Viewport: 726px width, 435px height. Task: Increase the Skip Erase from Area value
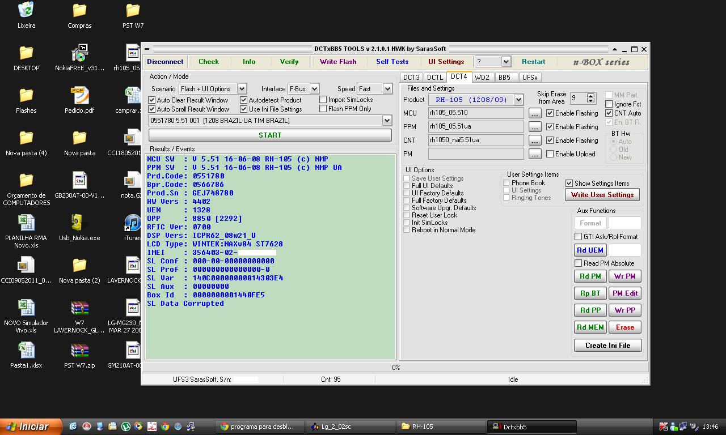[x=591, y=96]
